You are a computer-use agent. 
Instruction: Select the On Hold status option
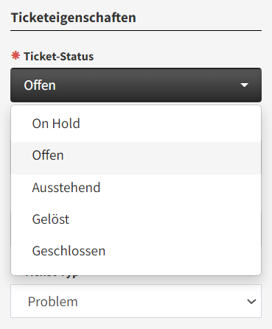point(136,124)
